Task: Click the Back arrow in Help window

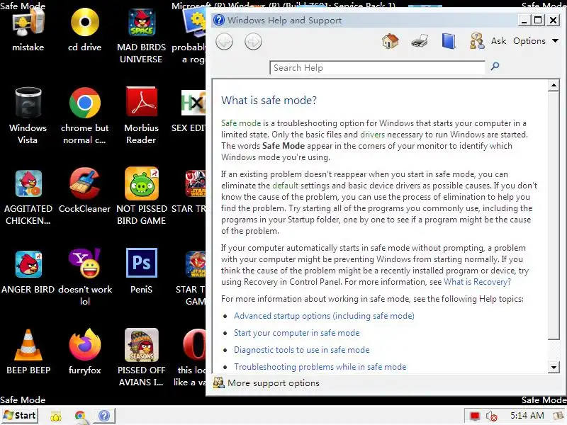Action: coord(224,42)
